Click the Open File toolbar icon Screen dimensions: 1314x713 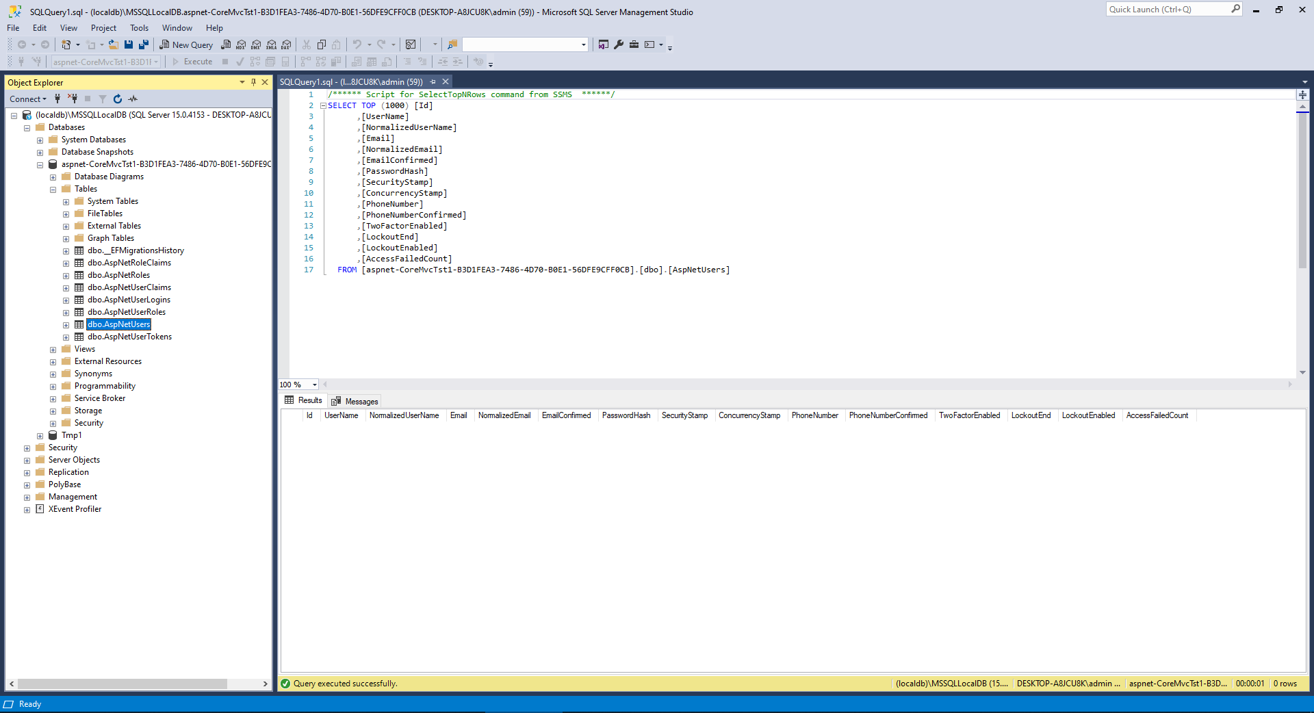point(114,44)
